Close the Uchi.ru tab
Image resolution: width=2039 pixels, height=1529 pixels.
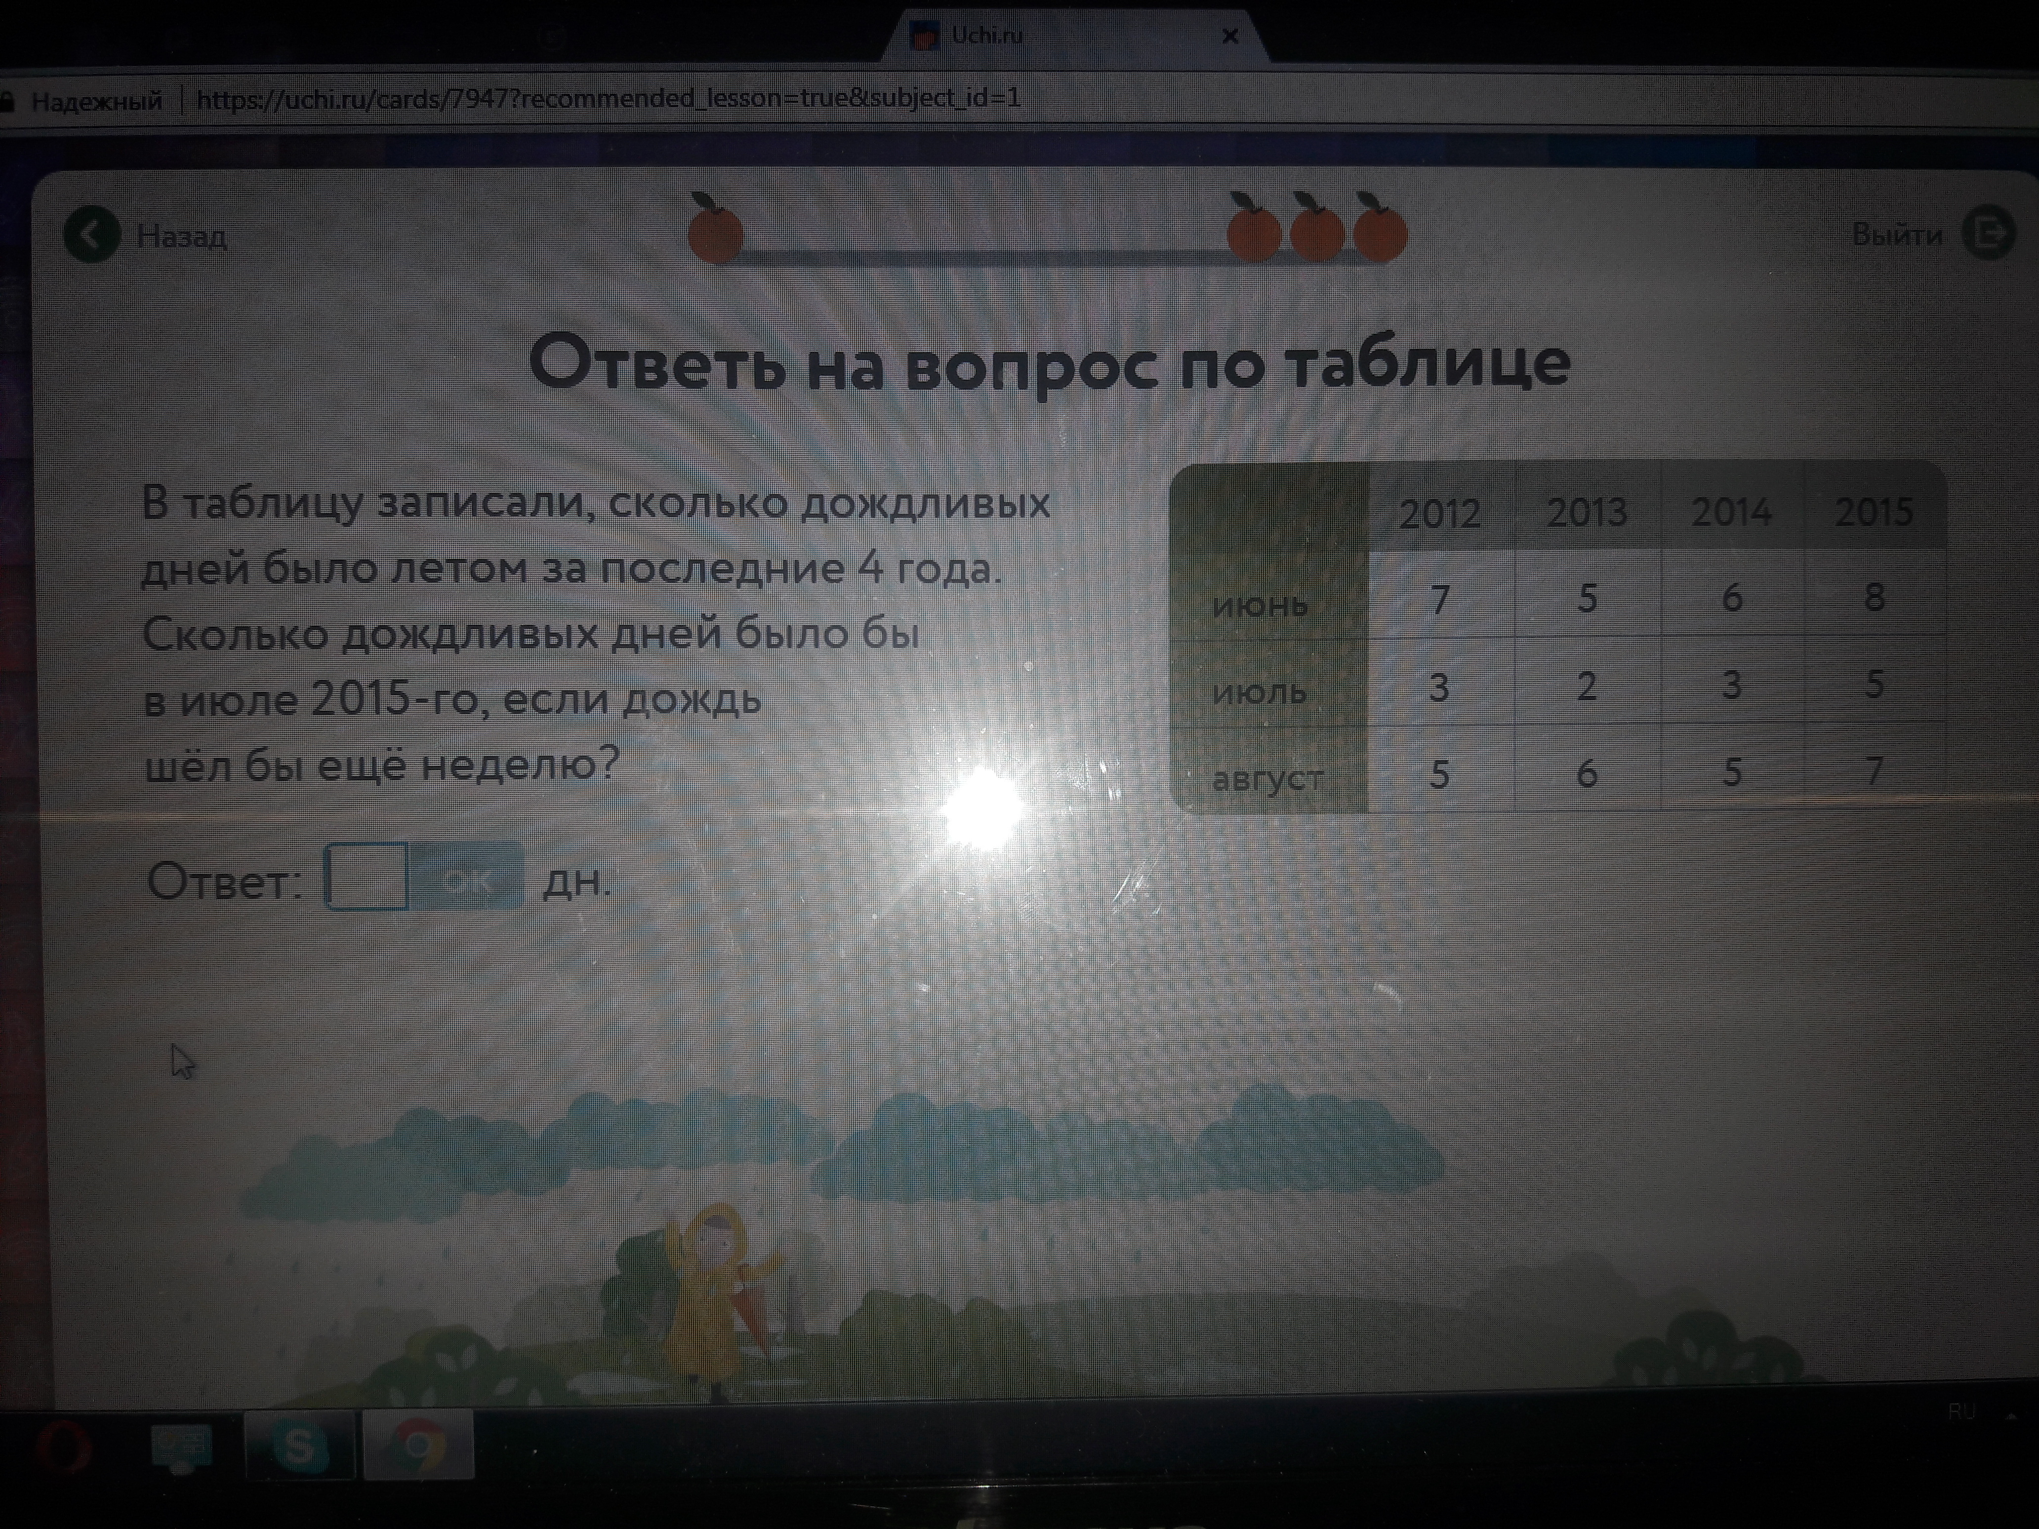(x=1229, y=37)
